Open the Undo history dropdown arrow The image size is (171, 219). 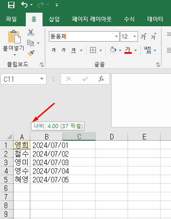click(31, 5)
